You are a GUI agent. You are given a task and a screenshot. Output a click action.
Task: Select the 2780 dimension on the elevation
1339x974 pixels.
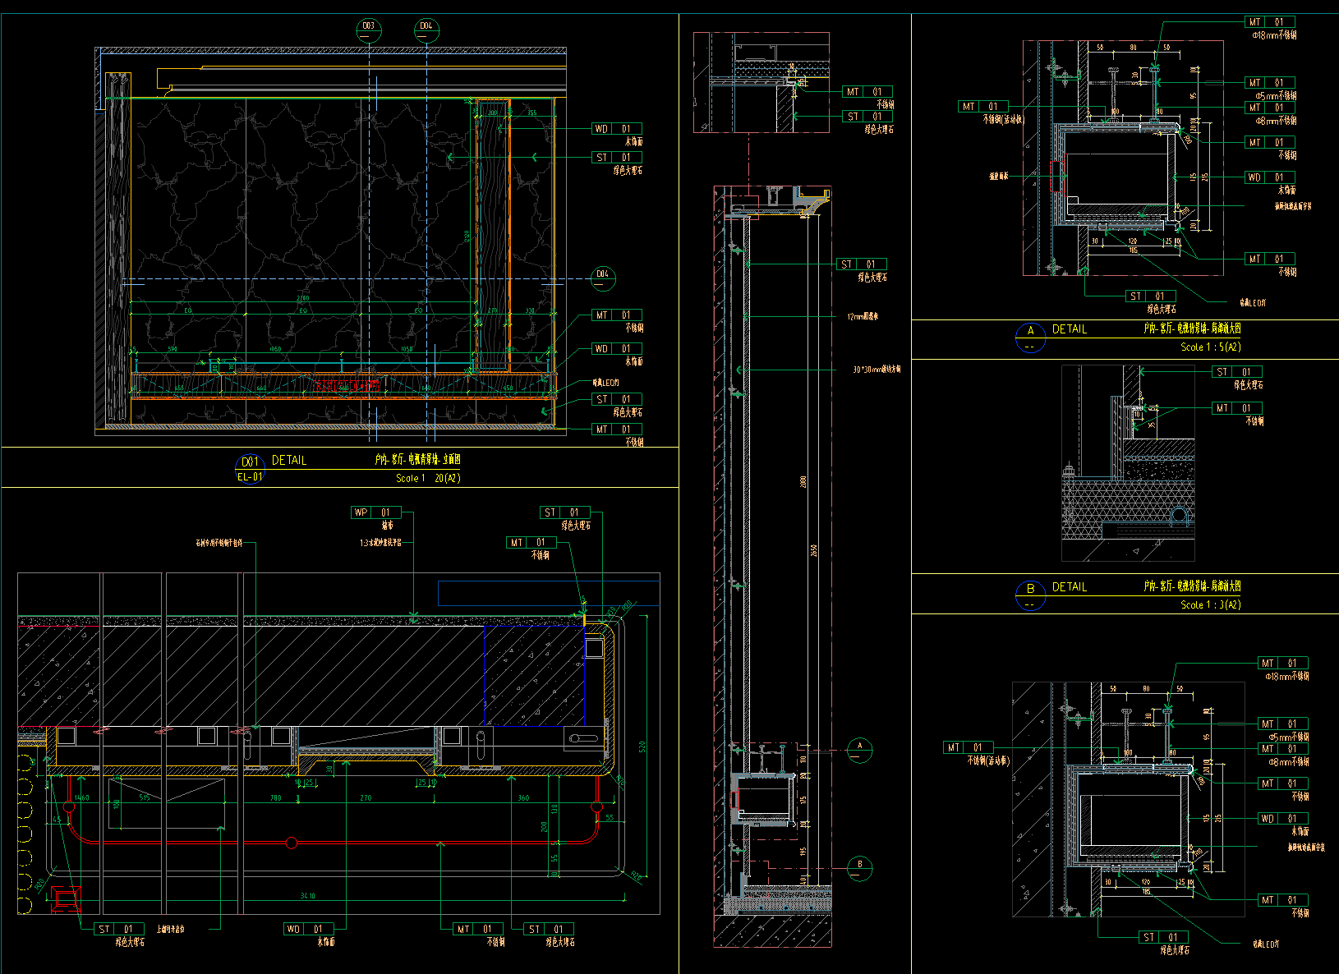coord(303,298)
